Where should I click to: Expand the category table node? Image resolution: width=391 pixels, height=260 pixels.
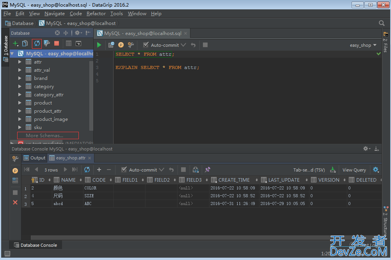pyautogui.click(x=20, y=87)
